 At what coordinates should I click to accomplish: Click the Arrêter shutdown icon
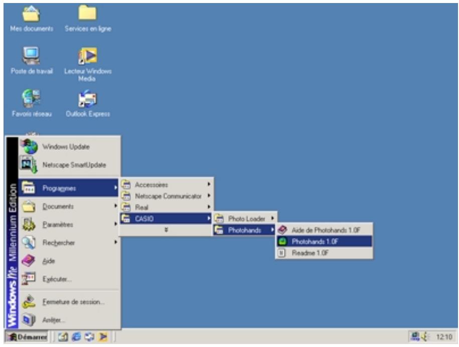[29, 320]
